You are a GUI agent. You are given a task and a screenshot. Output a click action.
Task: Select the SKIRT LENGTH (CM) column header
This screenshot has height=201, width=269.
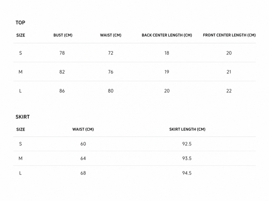(x=187, y=129)
